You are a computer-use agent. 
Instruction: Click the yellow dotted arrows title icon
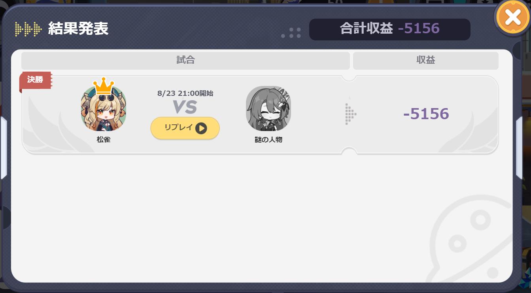click(28, 29)
